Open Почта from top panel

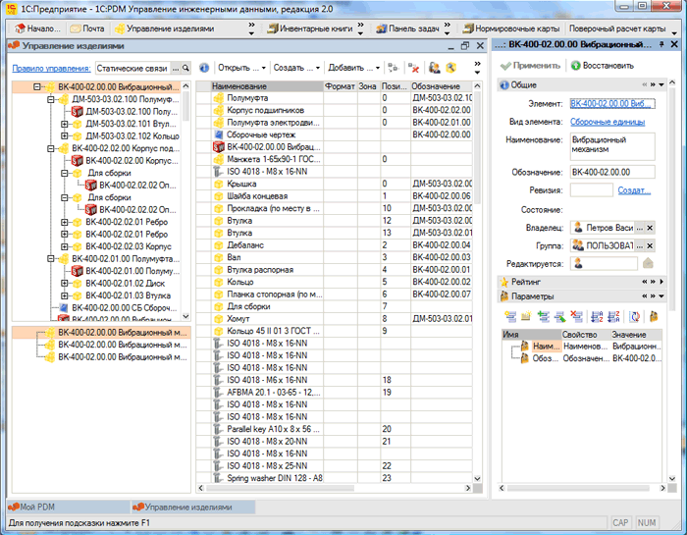coord(87,28)
